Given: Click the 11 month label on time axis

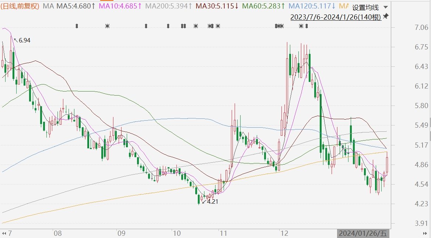Looking at the screenshot, I should click(224, 234).
